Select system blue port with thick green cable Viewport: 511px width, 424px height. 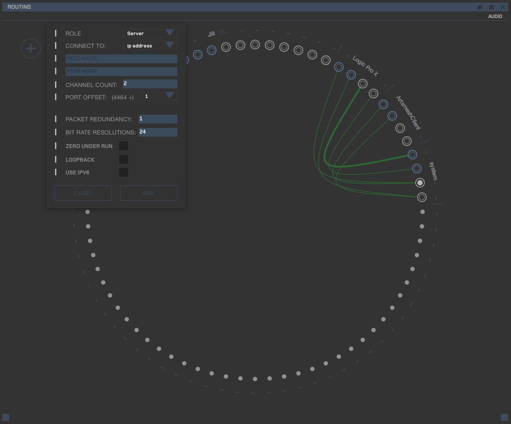(x=412, y=155)
